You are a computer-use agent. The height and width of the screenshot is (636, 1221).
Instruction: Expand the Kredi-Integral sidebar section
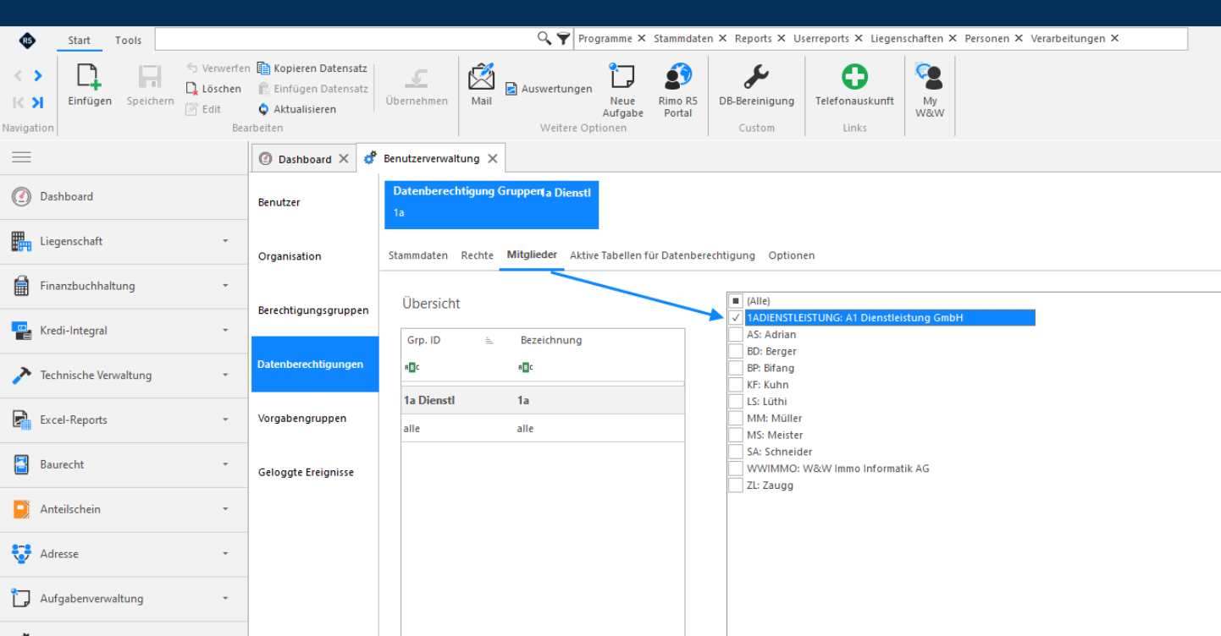coord(225,331)
